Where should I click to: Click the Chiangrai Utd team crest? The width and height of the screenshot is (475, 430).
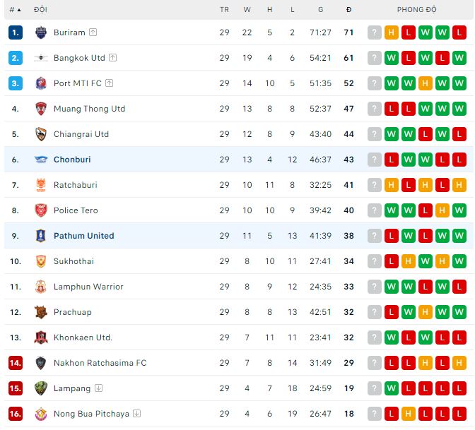click(41, 134)
